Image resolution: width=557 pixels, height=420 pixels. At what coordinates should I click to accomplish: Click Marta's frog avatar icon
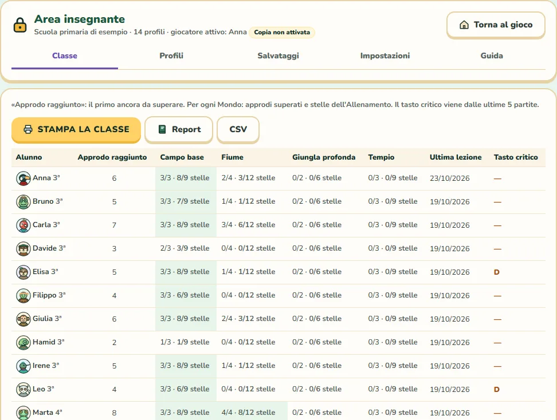[x=23, y=413]
